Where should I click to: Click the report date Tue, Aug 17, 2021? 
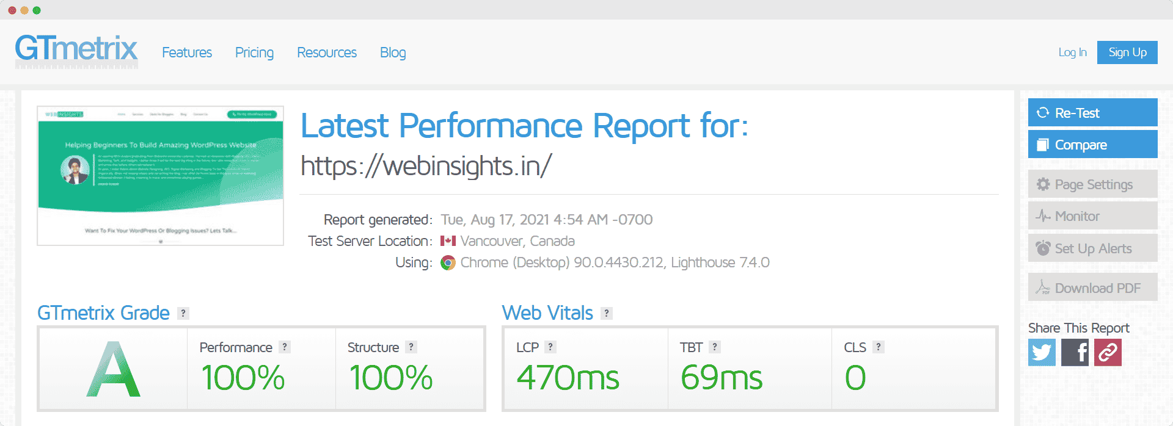click(x=547, y=220)
